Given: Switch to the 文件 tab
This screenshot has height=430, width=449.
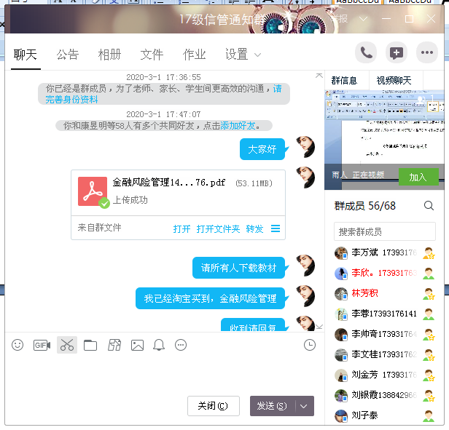Looking at the screenshot, I should pos(152,55).
